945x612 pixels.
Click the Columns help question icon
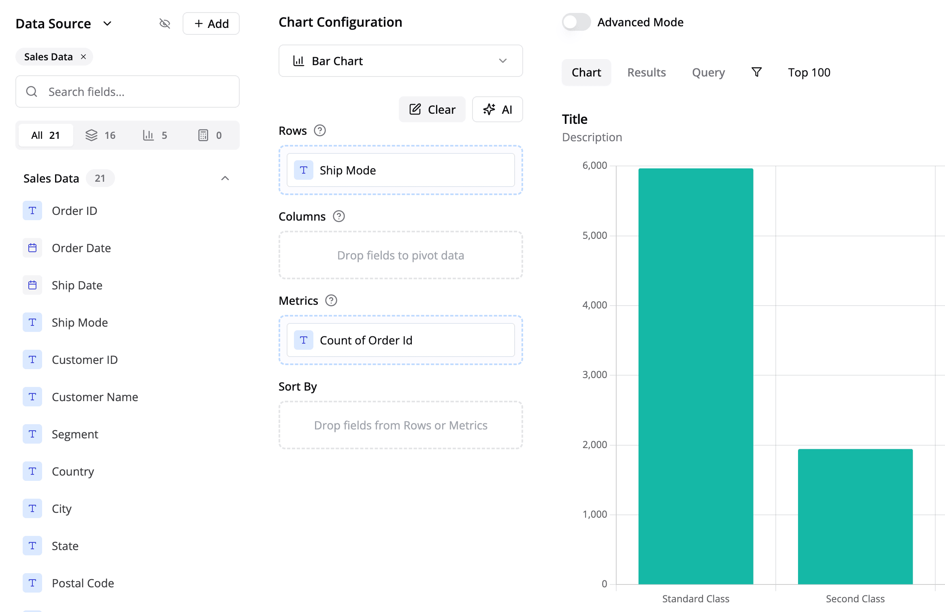tap(338, 217)
